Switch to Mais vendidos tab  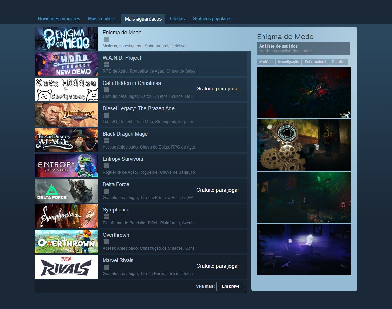[102, 19]
